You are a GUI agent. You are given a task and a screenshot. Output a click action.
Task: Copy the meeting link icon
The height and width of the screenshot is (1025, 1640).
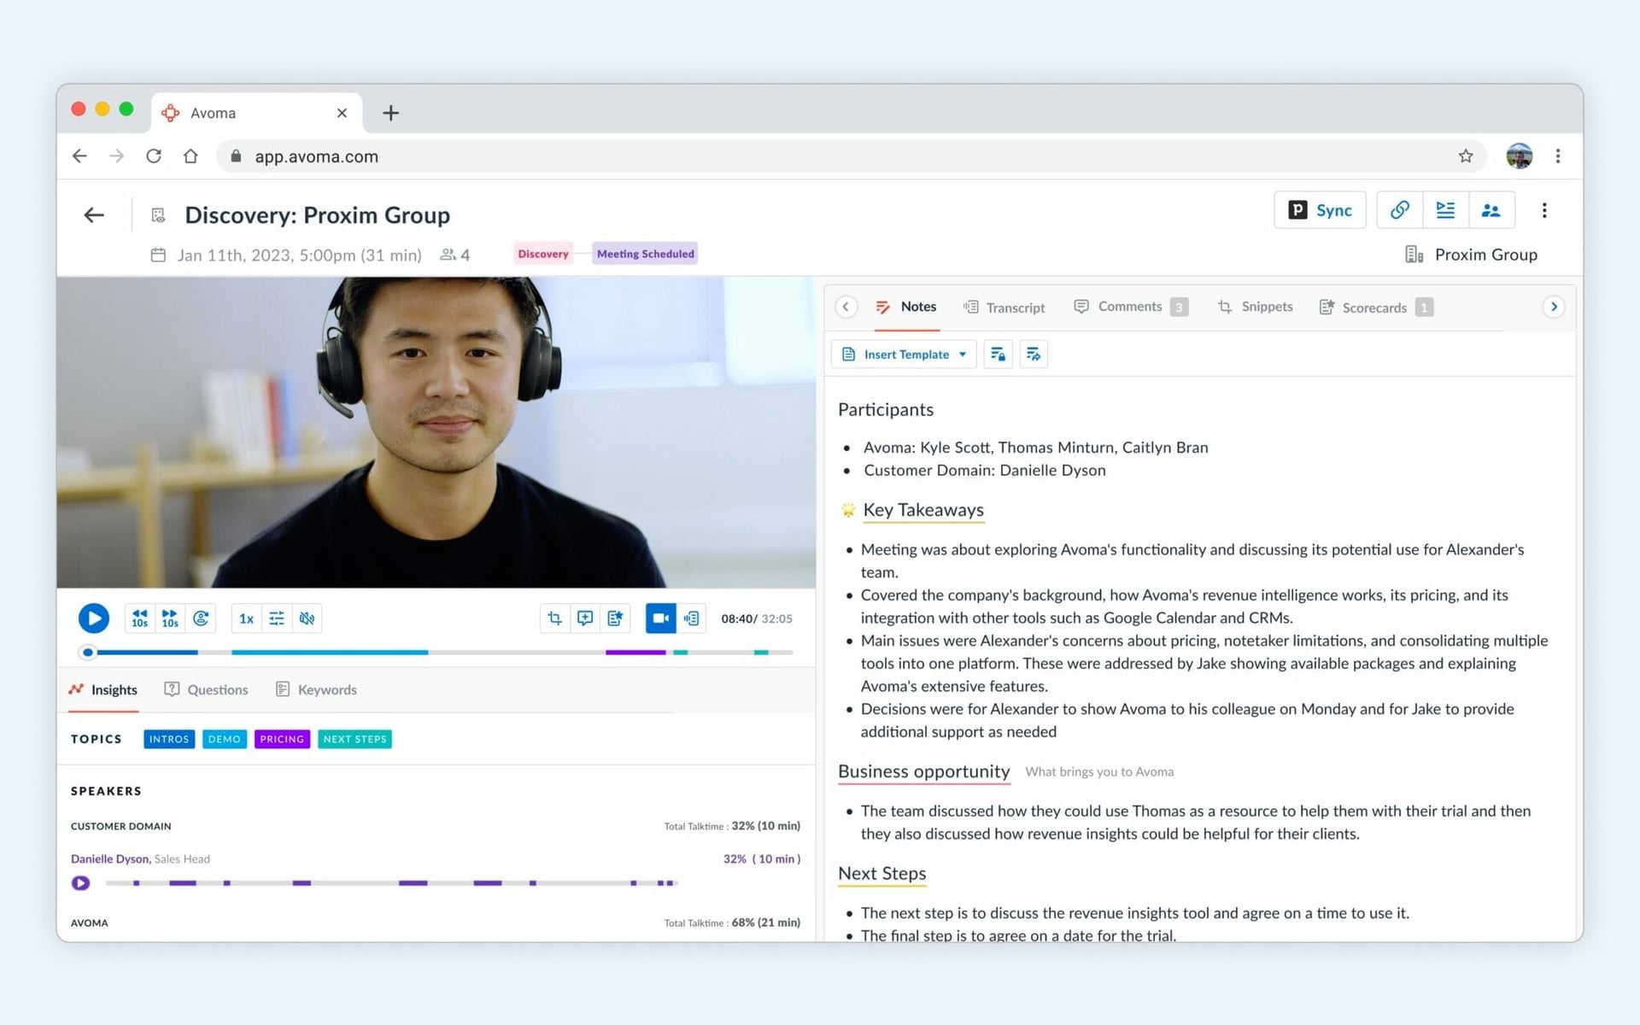pos(1400,210)
